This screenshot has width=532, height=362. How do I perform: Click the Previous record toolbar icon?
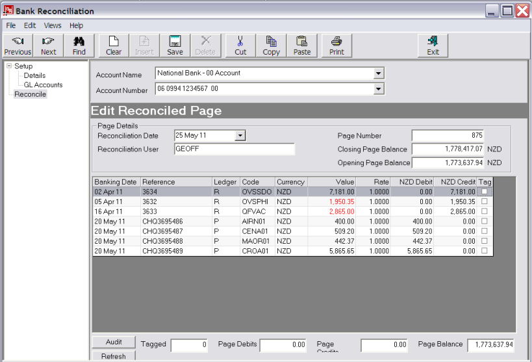[x=18, y=45]
